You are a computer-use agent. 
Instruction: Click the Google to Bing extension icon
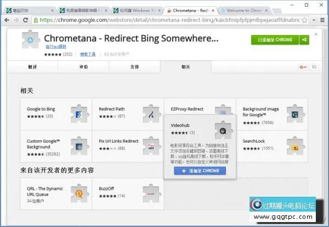tap(80, 113)
